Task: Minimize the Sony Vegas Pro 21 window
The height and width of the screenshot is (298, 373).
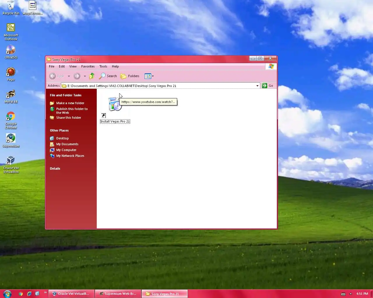Action: (x=253, y=58)
